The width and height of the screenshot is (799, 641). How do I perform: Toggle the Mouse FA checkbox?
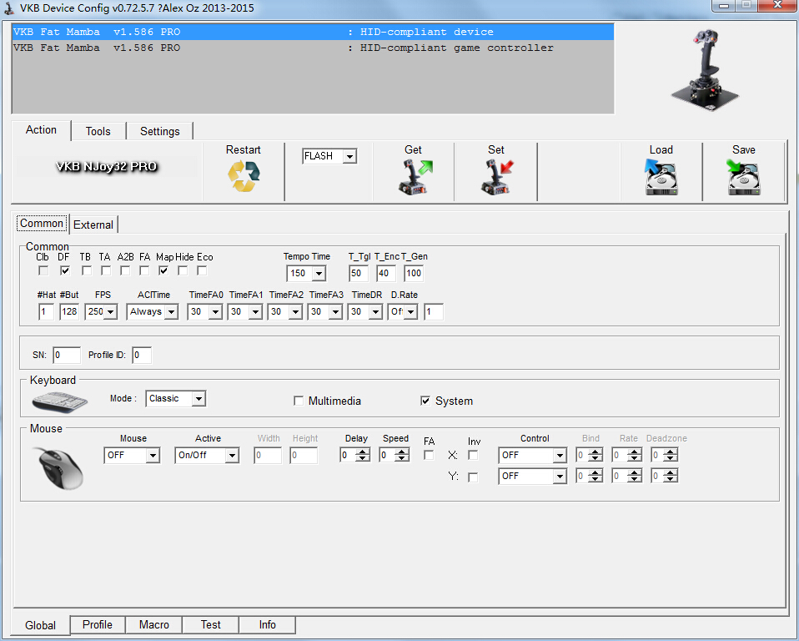click(429, 455)
